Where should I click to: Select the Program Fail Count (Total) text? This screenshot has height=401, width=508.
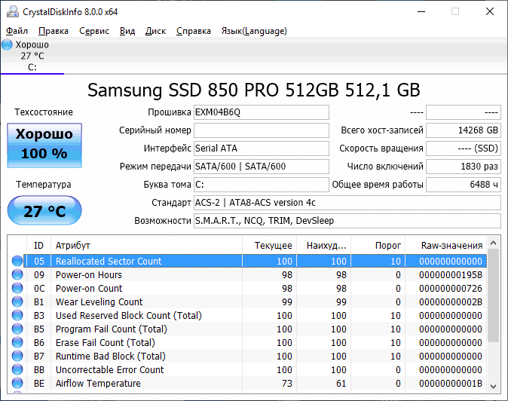(112, 329)
